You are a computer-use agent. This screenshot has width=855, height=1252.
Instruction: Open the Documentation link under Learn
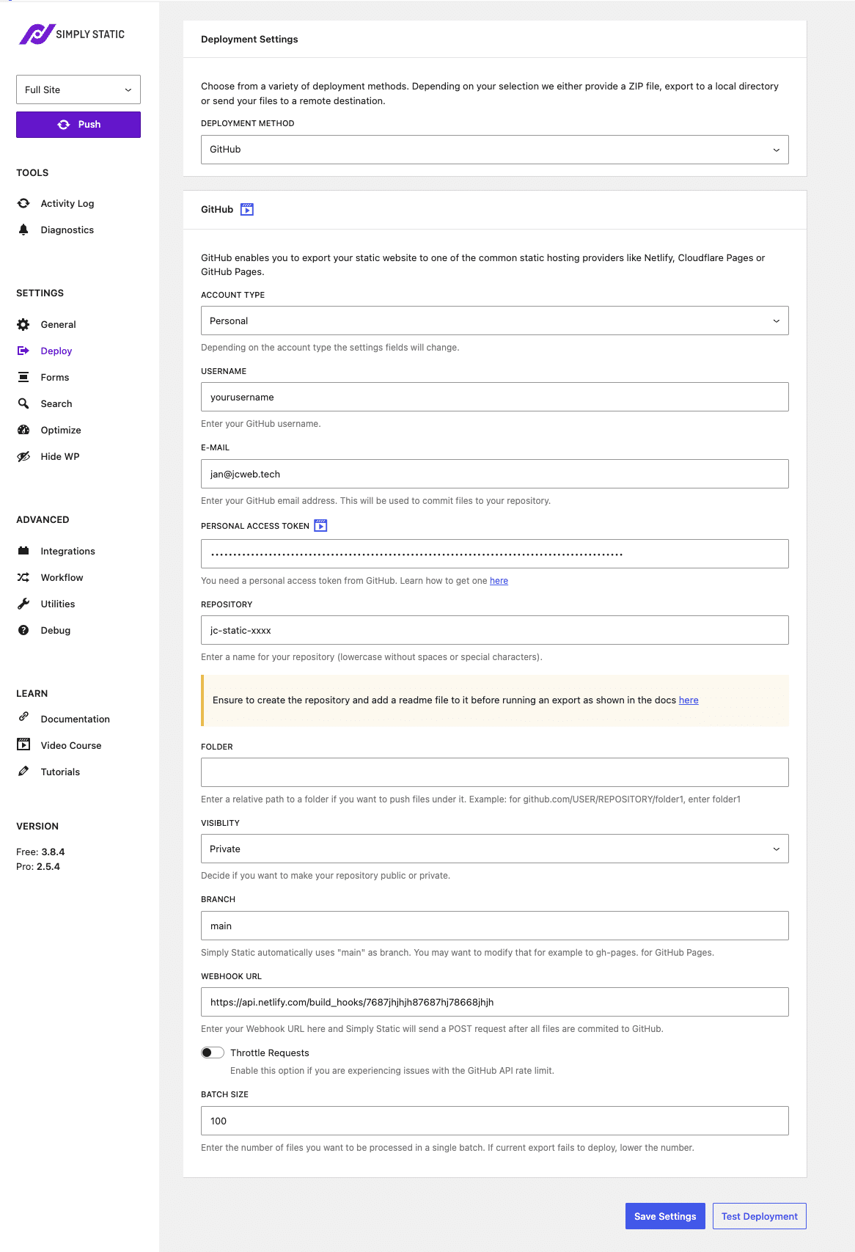click(76, 719)
